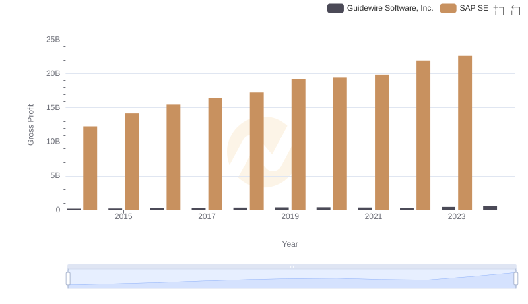This screenshot has width=528, height=304.
Task: Click the 0 y-axis label
Action: coord(58,210)
